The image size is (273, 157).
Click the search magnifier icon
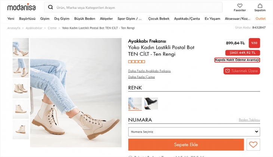click(50, 7)
